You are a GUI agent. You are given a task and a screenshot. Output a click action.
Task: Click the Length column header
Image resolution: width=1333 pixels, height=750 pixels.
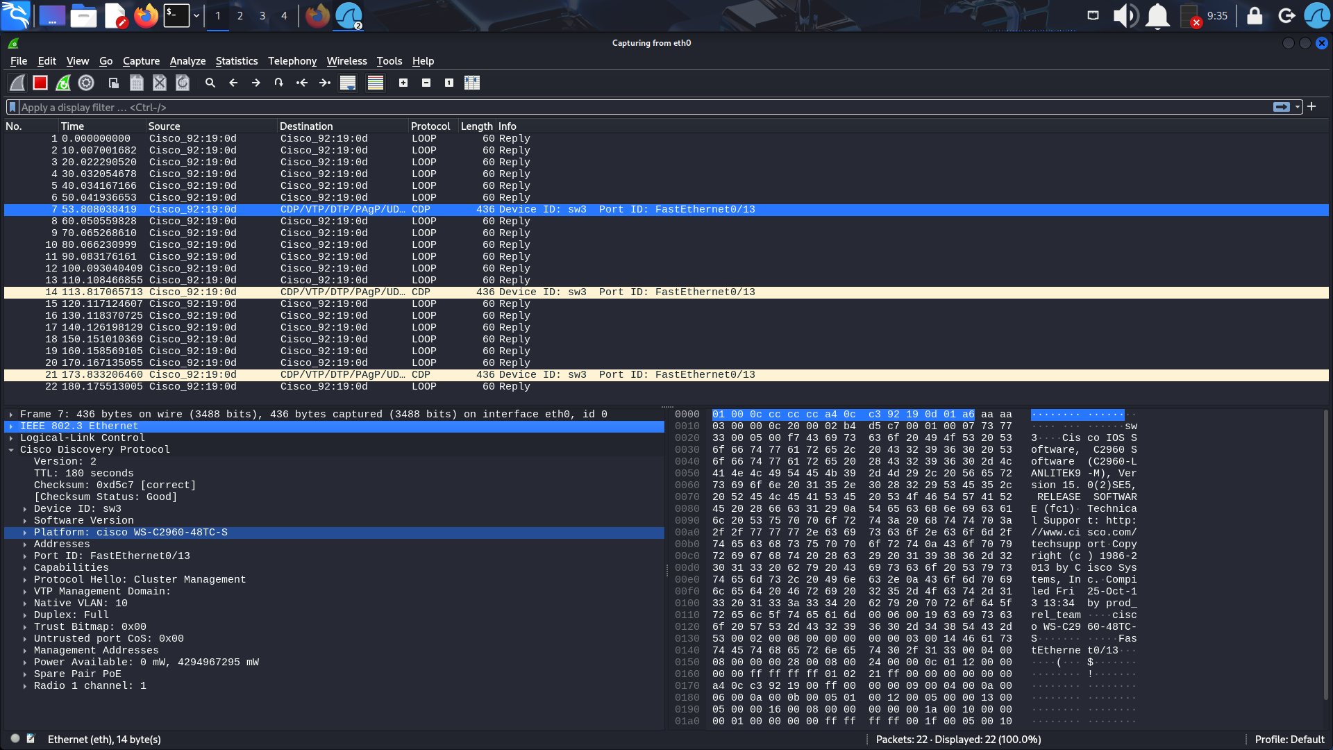point(476,126)
